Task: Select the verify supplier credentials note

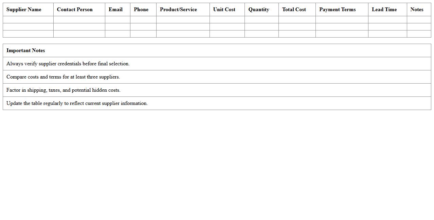Action: (68, 64)
